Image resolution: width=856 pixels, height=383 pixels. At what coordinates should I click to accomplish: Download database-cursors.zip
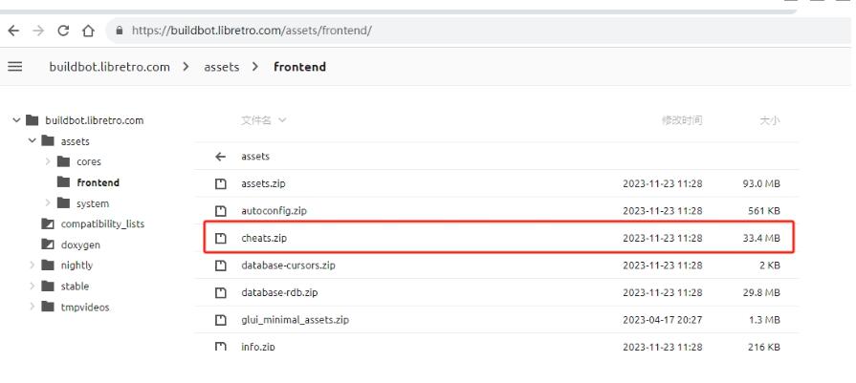pos(288,266)
